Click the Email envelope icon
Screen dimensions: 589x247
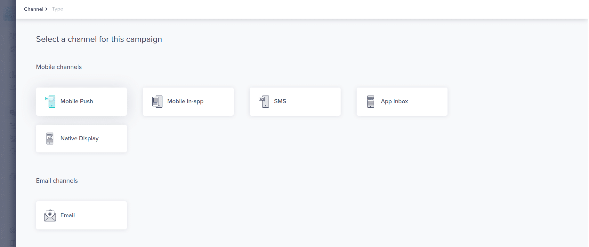click(x=49, y=215)
